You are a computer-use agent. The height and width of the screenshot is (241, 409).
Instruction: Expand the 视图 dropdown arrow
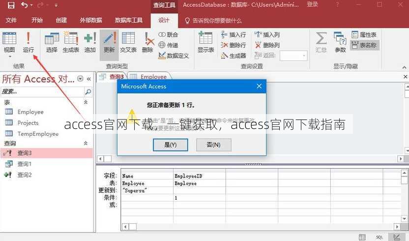tap(10, 57)
